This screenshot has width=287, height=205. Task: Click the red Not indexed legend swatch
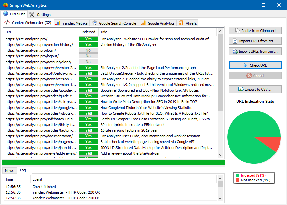pyautogui.click(x=238, y=180)
